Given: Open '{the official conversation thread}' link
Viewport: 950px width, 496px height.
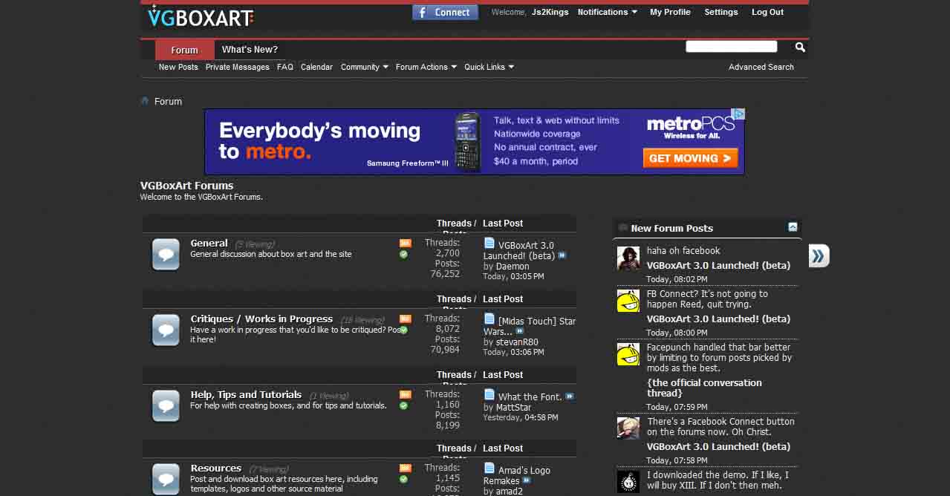Looking at the screenshot, I should pos(704,388).
